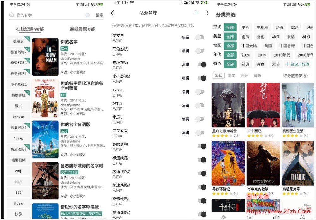Edit the 爱爱客 source
The width and height of the screenshot is (316, 220).
pos(185,37)
